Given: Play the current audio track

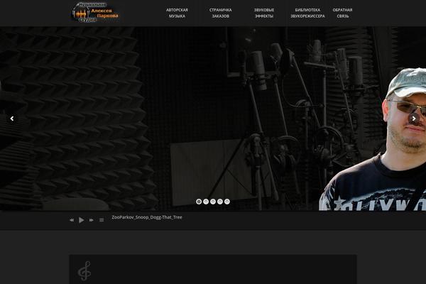Looking at the screenshot, I should (81, 220).
